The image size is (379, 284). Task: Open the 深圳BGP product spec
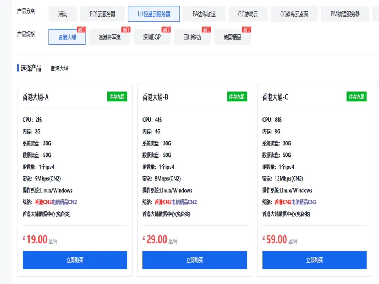tap(152, 37)
